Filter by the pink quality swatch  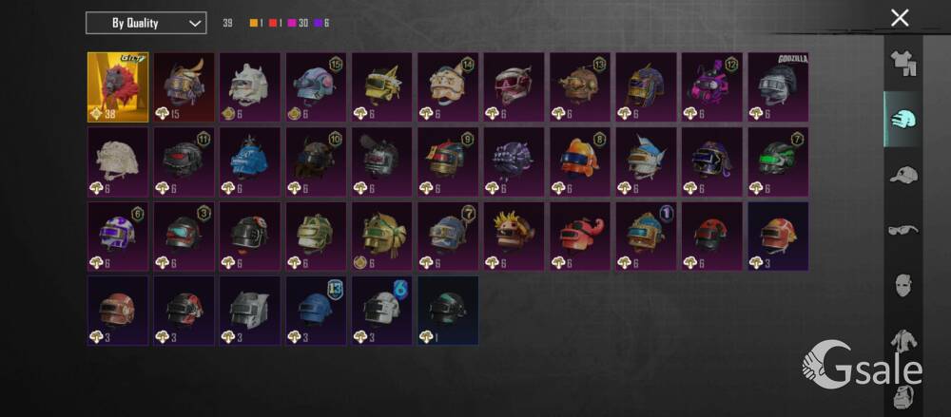point(292,24)
